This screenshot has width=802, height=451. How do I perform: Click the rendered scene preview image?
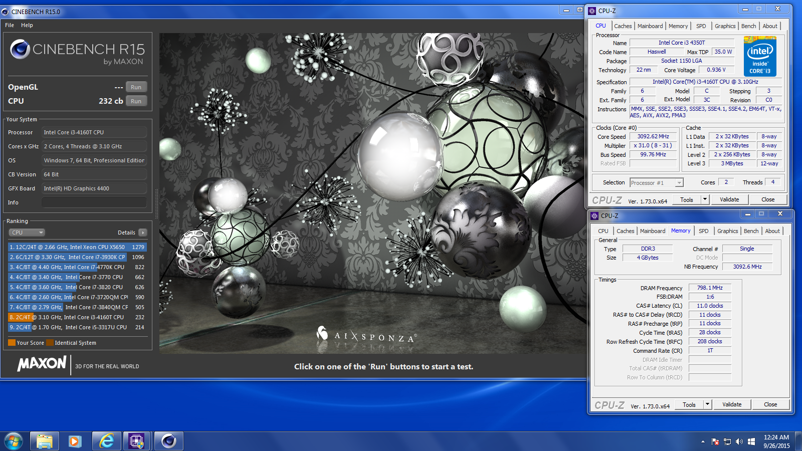pos(373,193)
